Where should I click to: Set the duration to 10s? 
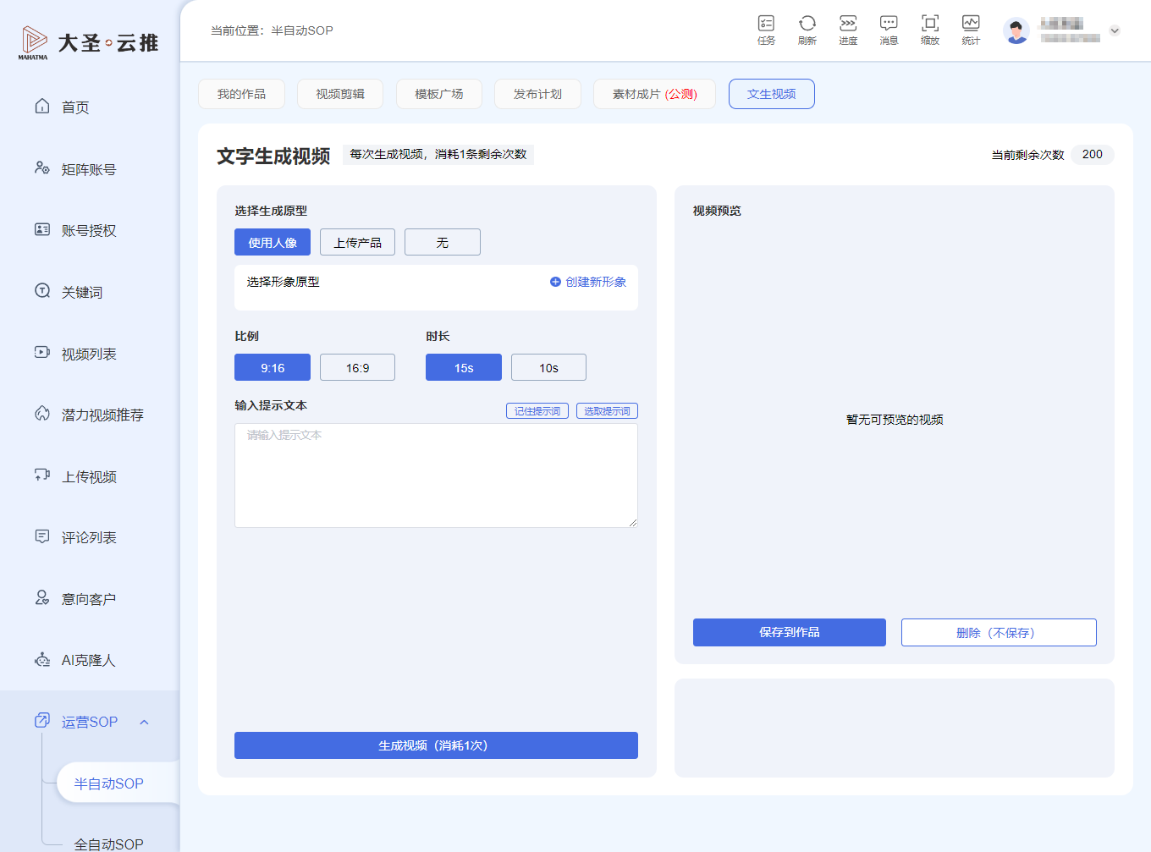548,367
